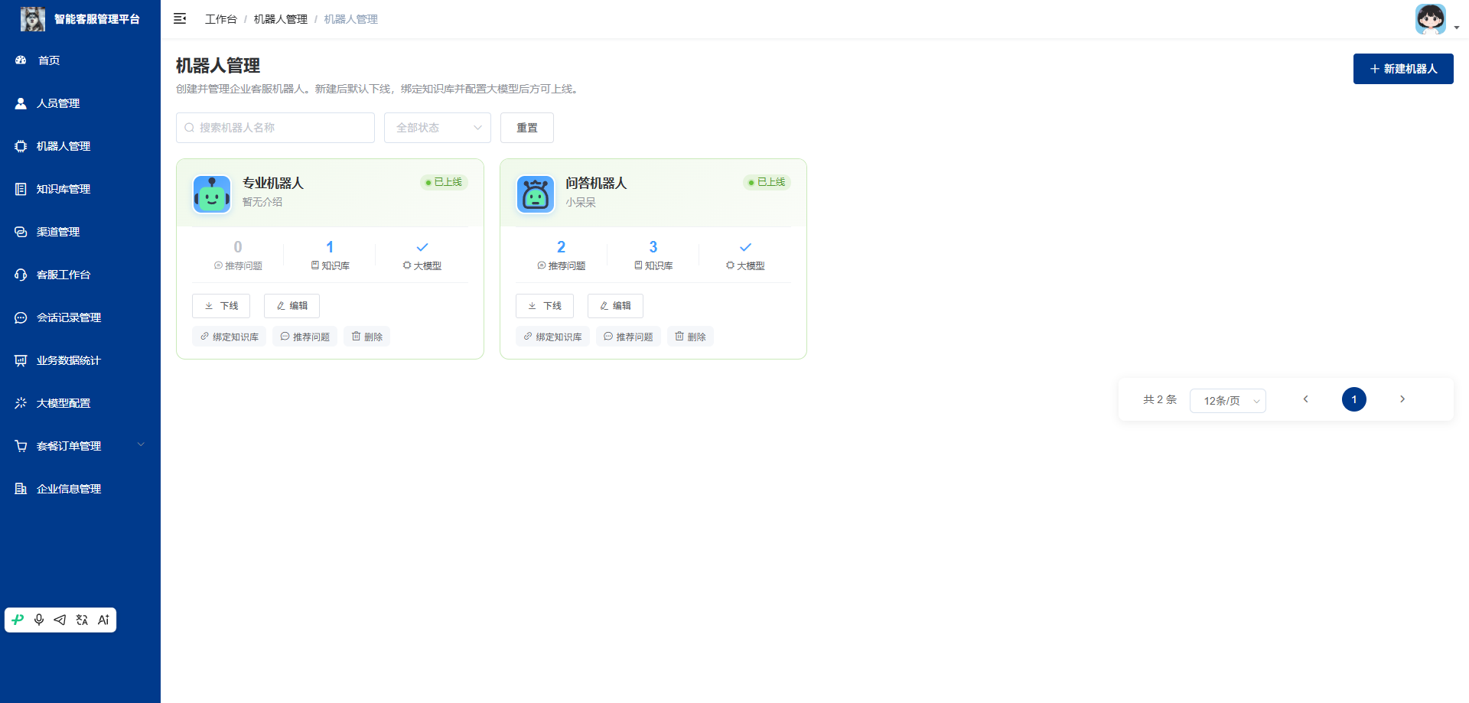
Task: Delete 问答机器人 with the 删除 button
Action: point(690,337)
